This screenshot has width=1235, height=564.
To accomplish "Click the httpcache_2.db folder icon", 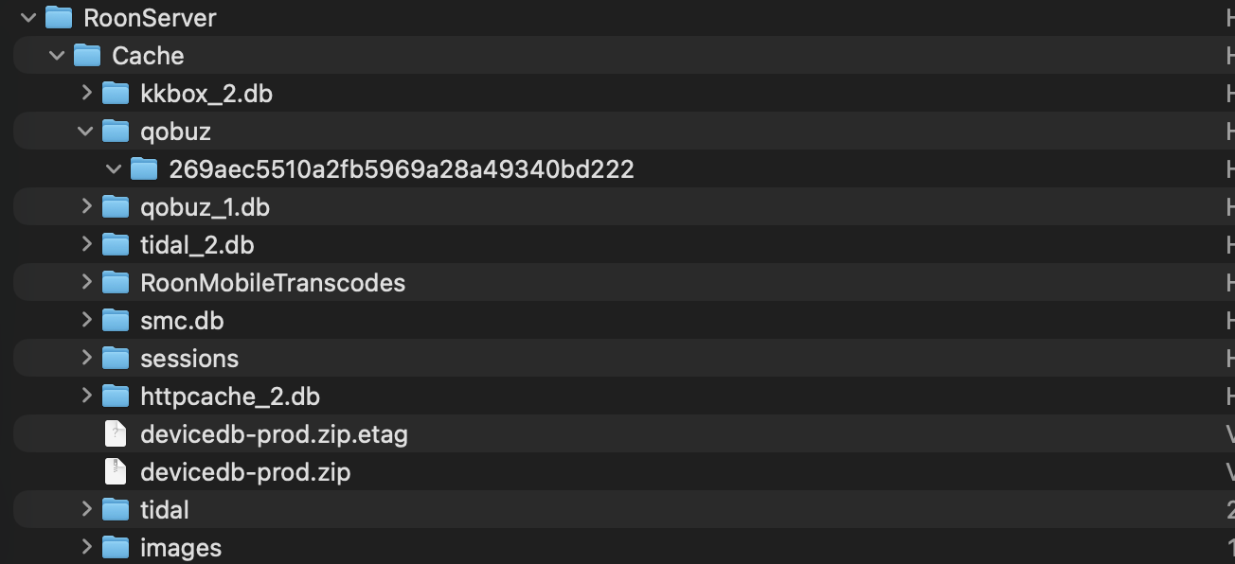I will point(116,396).
